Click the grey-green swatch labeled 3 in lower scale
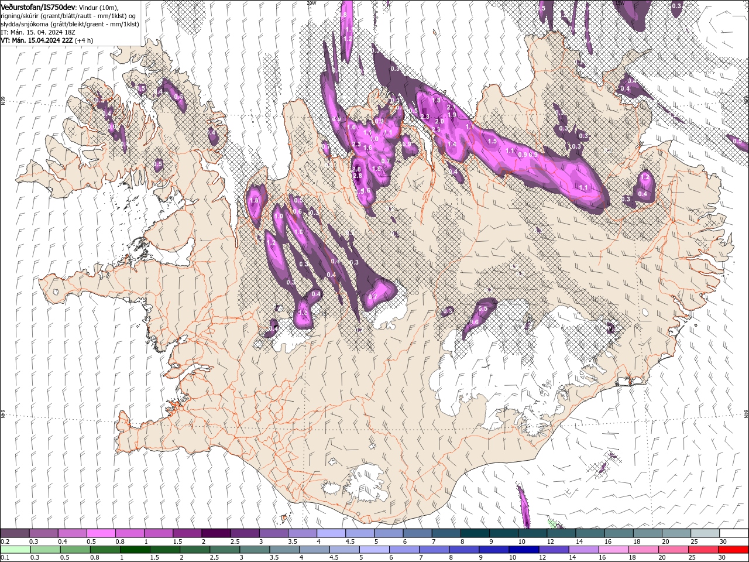The image size is (749, 562). tap(255, 550)
